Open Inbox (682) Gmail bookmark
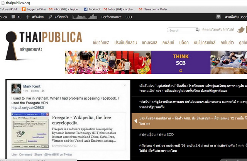 tap(64, 9)
